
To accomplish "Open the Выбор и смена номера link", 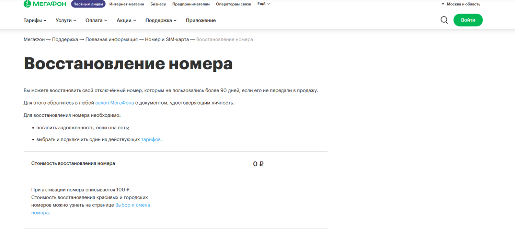I will (x=91, y=209).
